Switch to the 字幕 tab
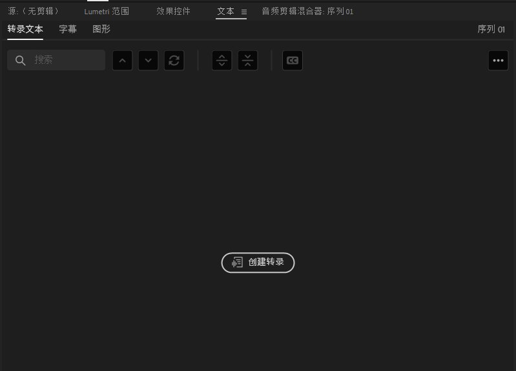This screenshot has width=516, height=371. coord(68,29)
